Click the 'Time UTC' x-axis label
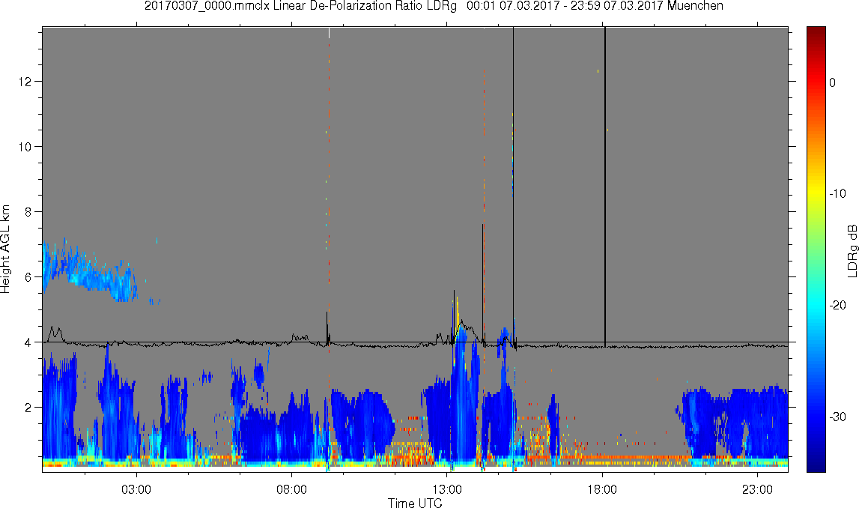This screenshot has width=859, height=508. (415, 503)
